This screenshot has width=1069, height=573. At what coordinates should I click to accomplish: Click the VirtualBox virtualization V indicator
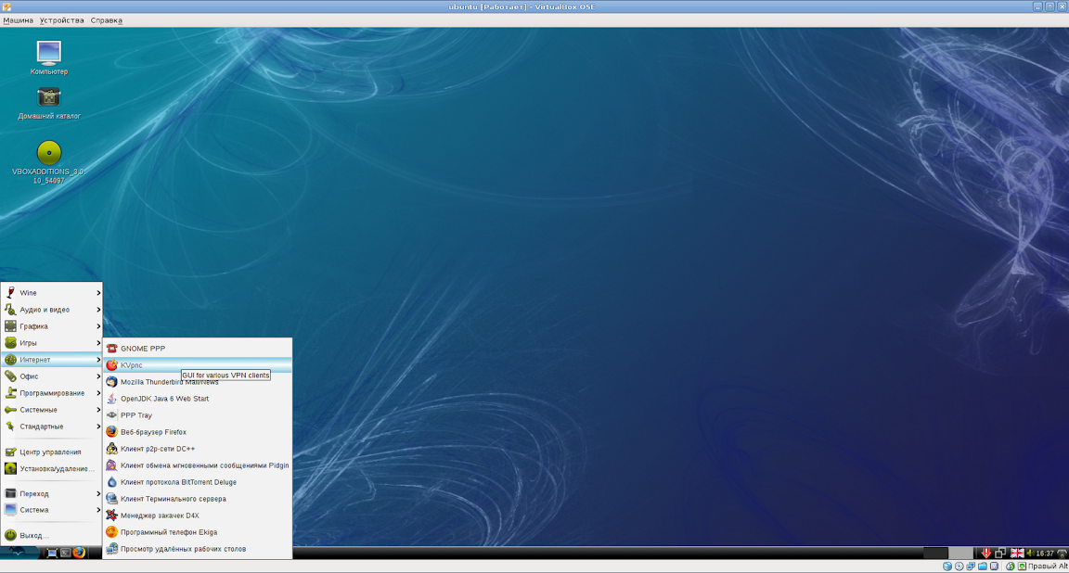pyautogui.click(x=994, y=567)
